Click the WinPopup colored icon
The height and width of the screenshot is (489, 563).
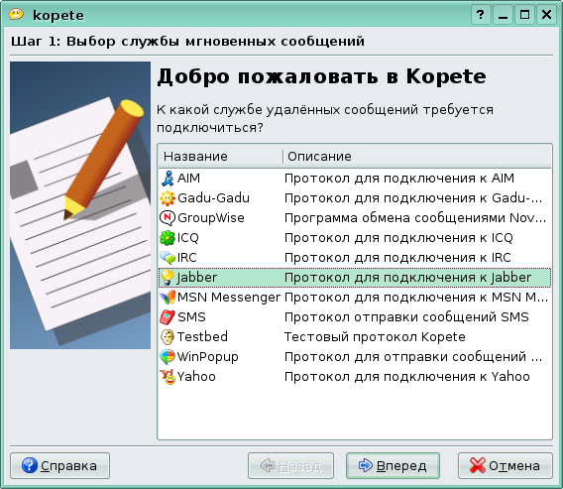tap(168, 357)
